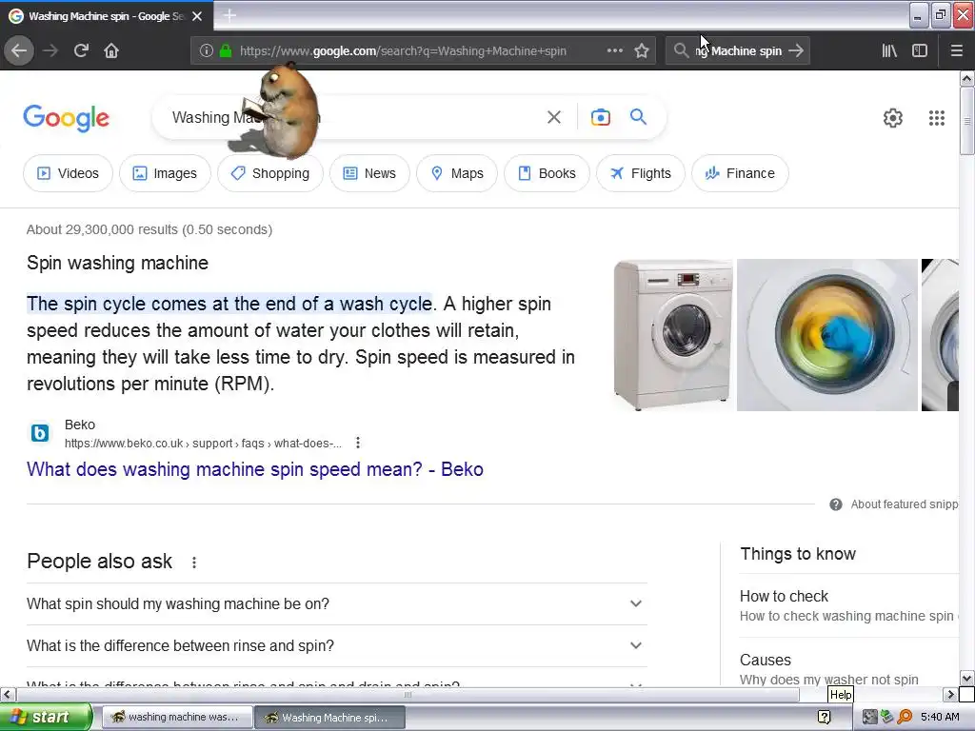This screenshot has height=731, width=975.
Task: Expand "What spin should my washing machine be on?"
Action: tap(336, 603)
